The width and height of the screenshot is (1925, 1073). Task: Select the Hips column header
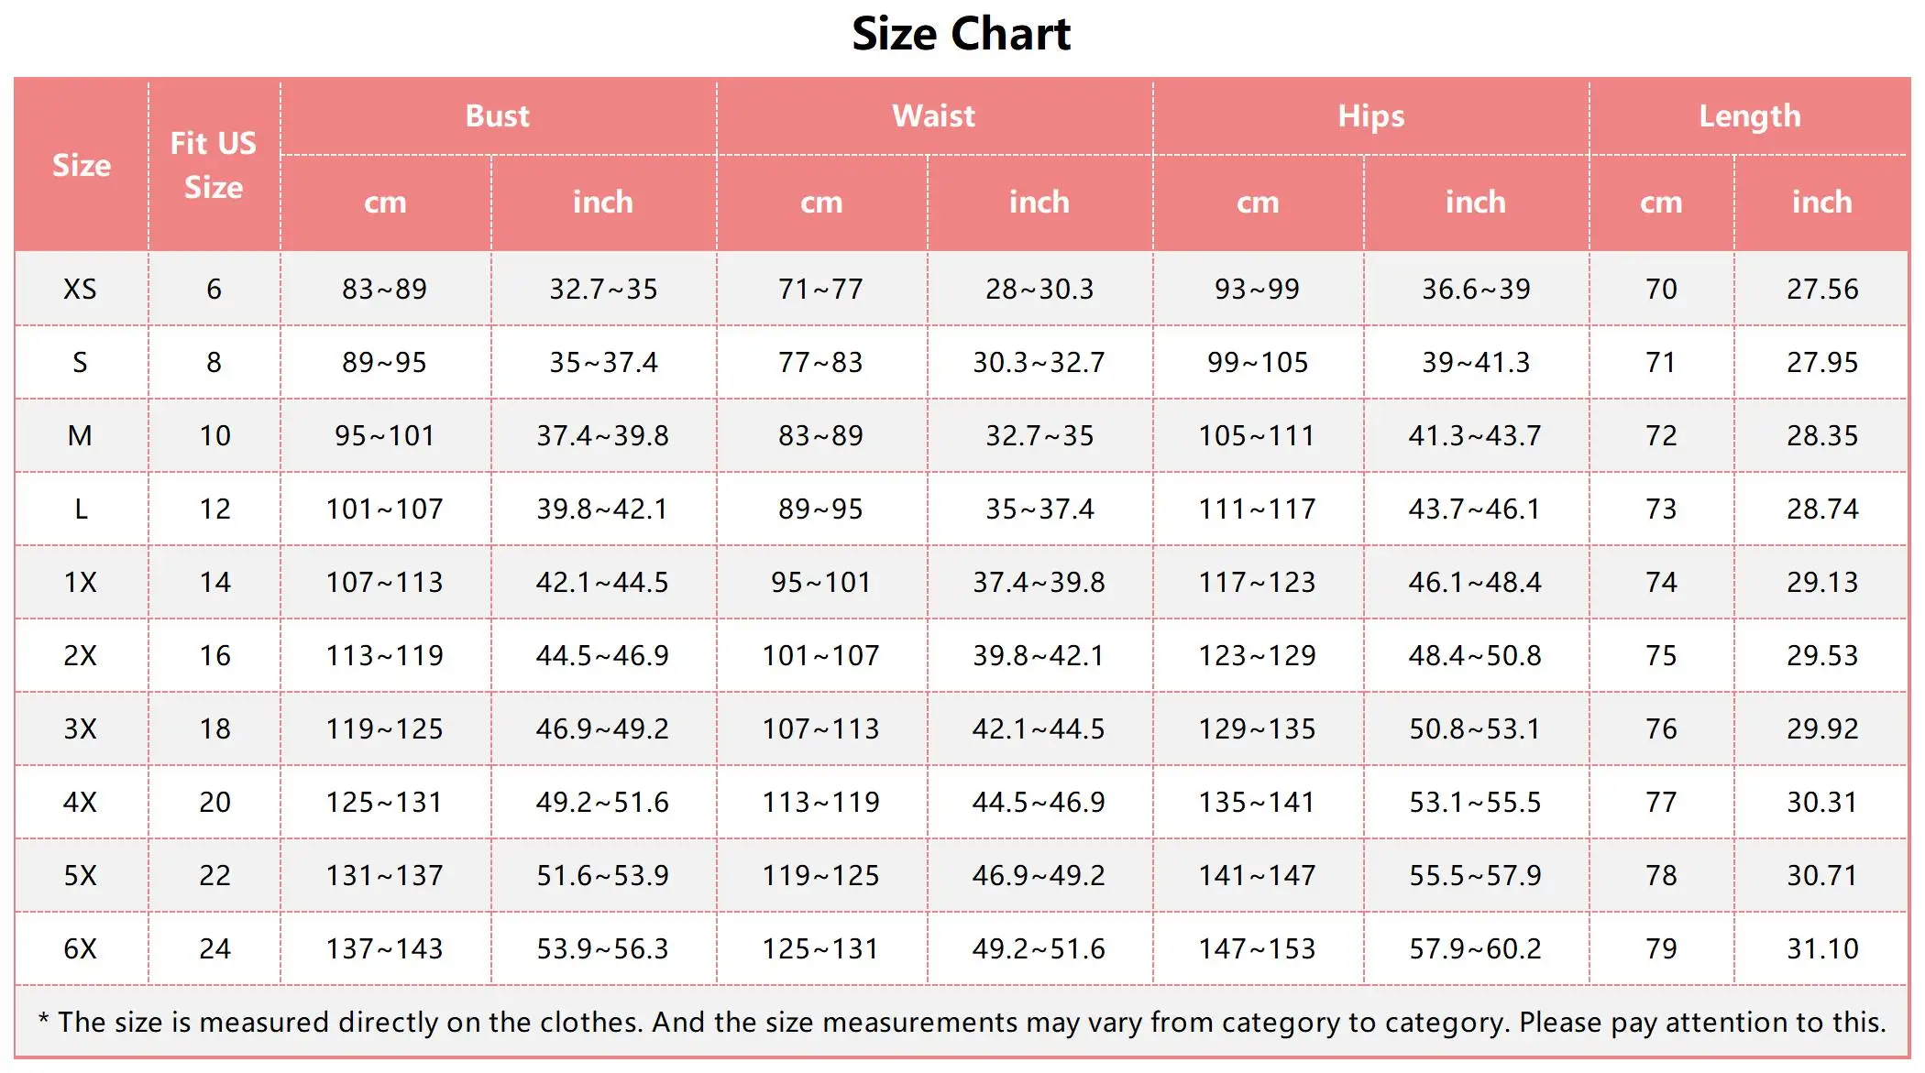(x=1370, y=116)
